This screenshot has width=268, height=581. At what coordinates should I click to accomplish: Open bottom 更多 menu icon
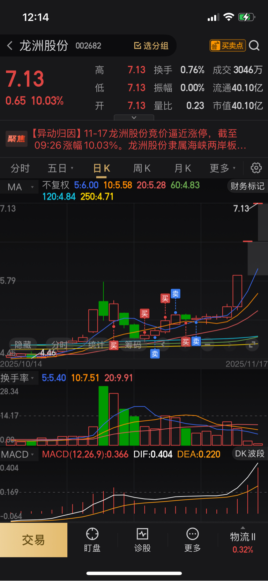pos(193,540)
